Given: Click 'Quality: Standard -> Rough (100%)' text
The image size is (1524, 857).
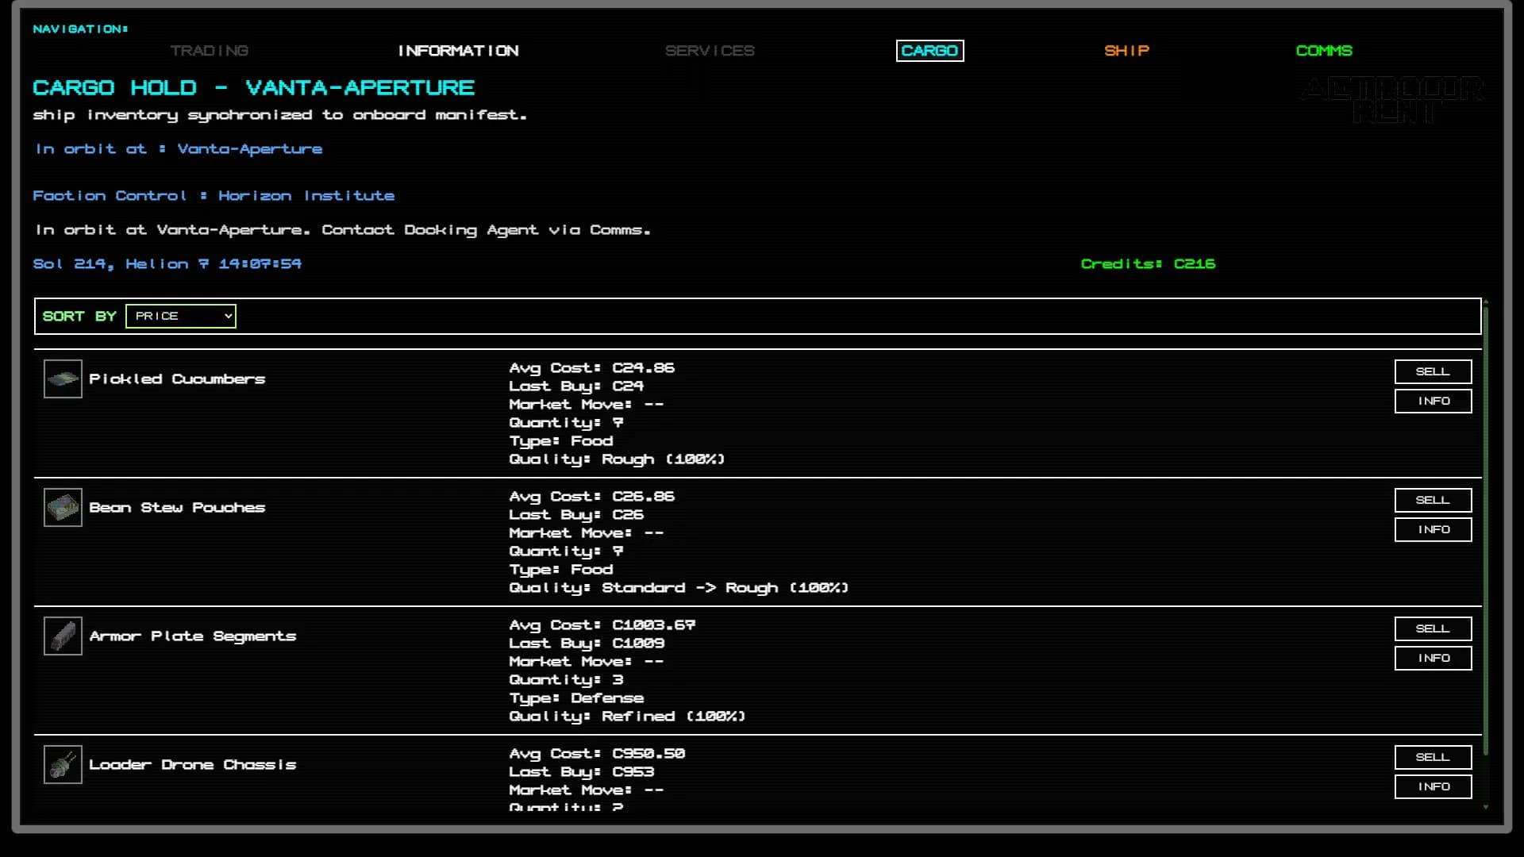Looking at the screenshot, I should [x=679, y=588].
